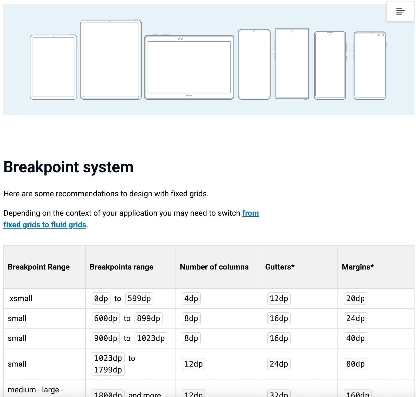This screenshot has width=416, height=397.
Task: Select the xsmall breakpoint range cell
Action: 21,299
